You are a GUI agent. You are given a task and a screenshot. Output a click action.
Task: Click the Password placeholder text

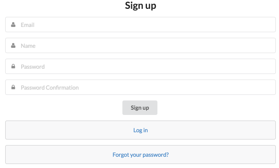[33, 67]
